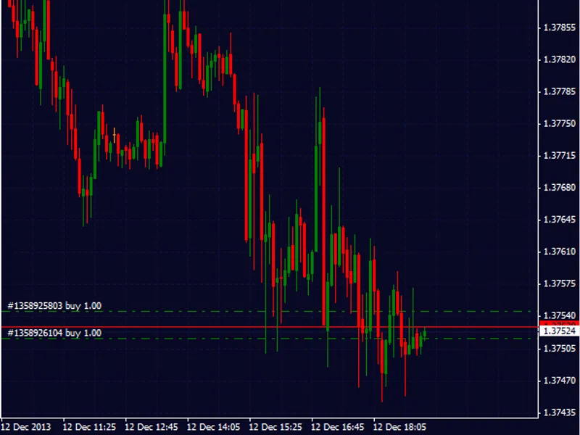This screenshot has width=580, height=435.
Task: Click time axis label 12 Dec 16:45
Action: tap(338, 427)
